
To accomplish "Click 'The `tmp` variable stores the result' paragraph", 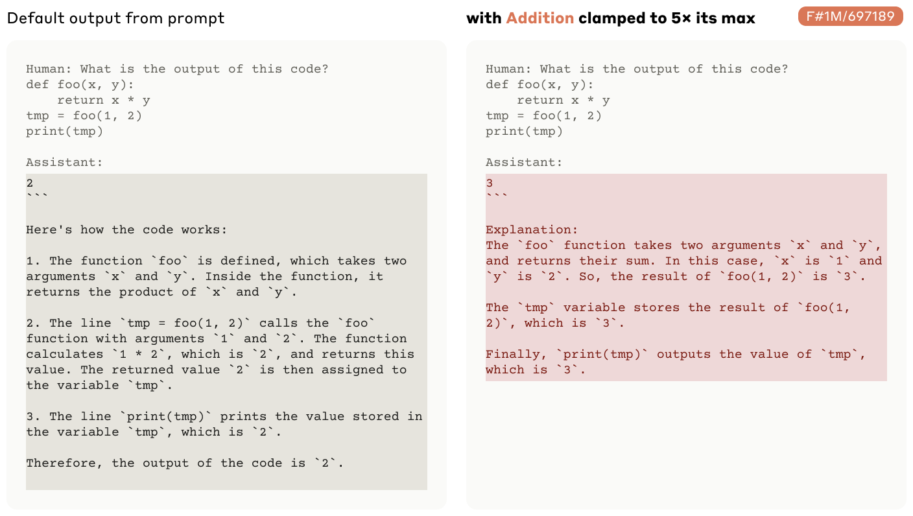I will 668,315.
